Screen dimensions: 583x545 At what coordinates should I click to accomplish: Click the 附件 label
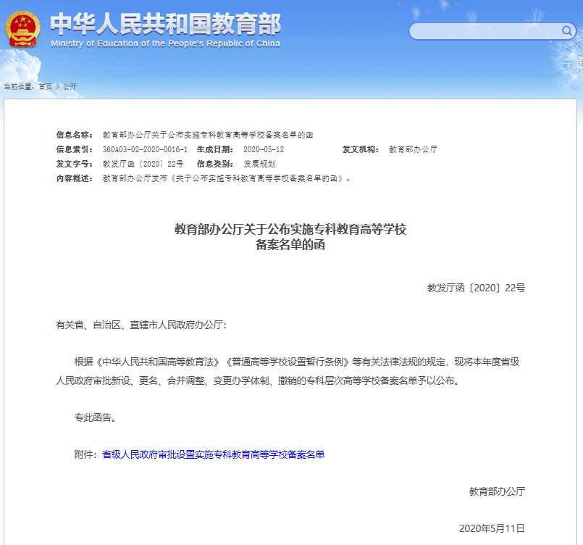click(84, 454)
